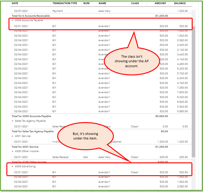The image size is (203, 192).
Task: Click the NUM column header
Action: (x=86, y=3)
